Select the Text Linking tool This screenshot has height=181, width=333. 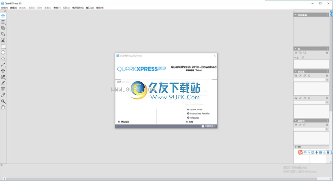pyautogui.click(x=3, y=28)
